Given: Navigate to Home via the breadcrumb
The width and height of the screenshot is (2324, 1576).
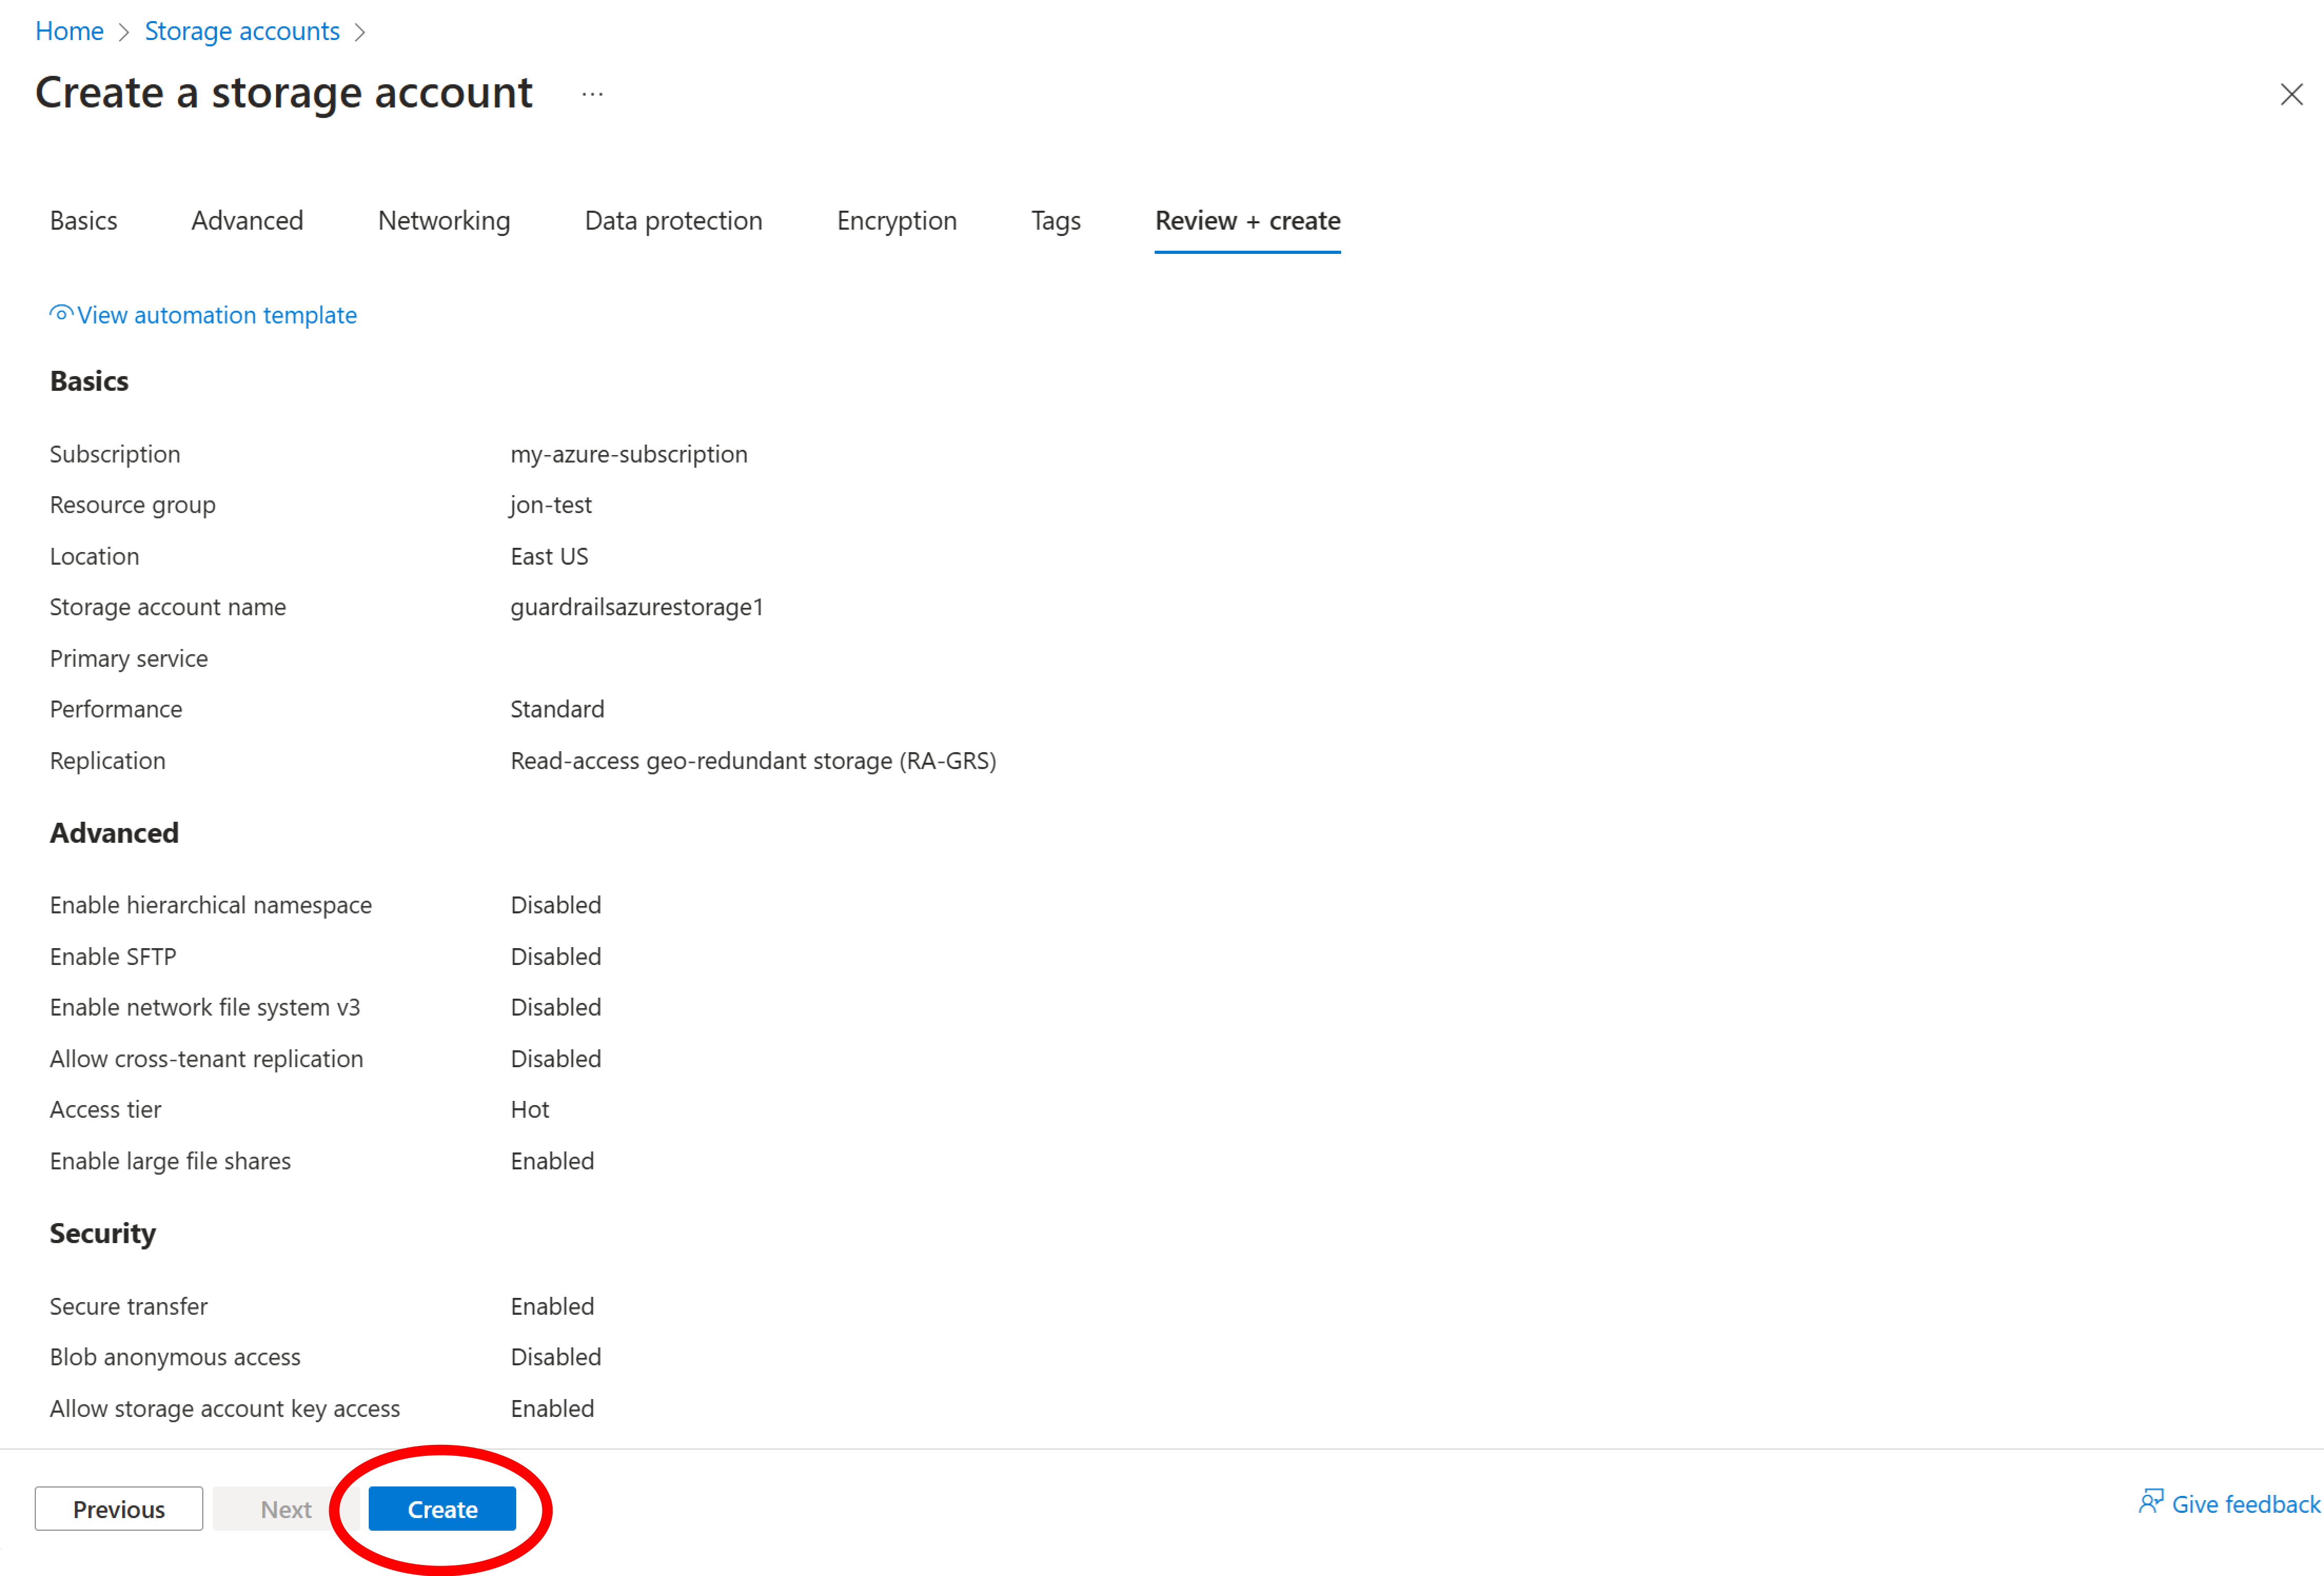Looking at the screenshot, I should 69,31.
